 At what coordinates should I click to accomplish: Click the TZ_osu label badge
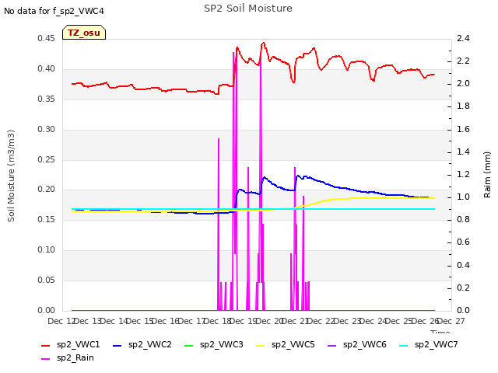pyautogui.click(x=84, y=33)
